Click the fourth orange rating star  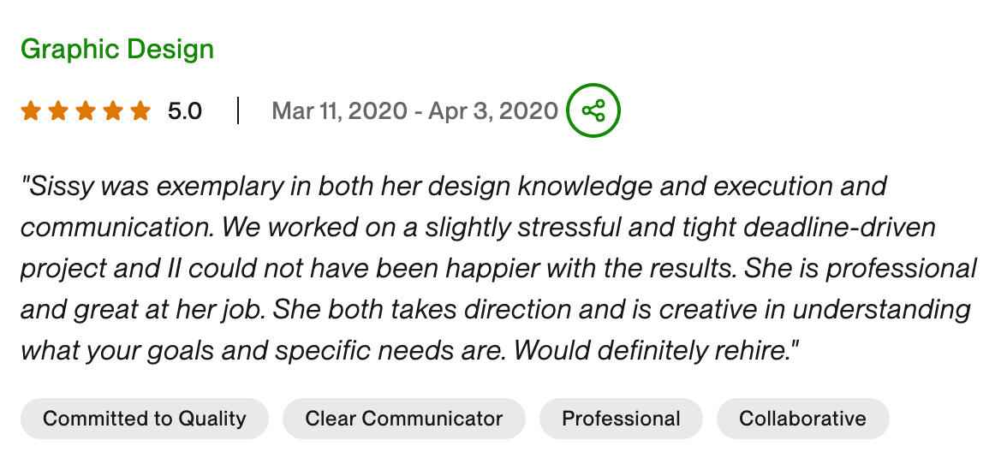tap(113, 111)
